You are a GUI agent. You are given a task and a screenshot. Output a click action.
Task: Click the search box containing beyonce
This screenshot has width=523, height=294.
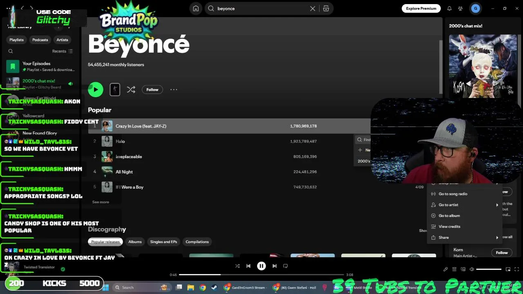pos(261,9)
